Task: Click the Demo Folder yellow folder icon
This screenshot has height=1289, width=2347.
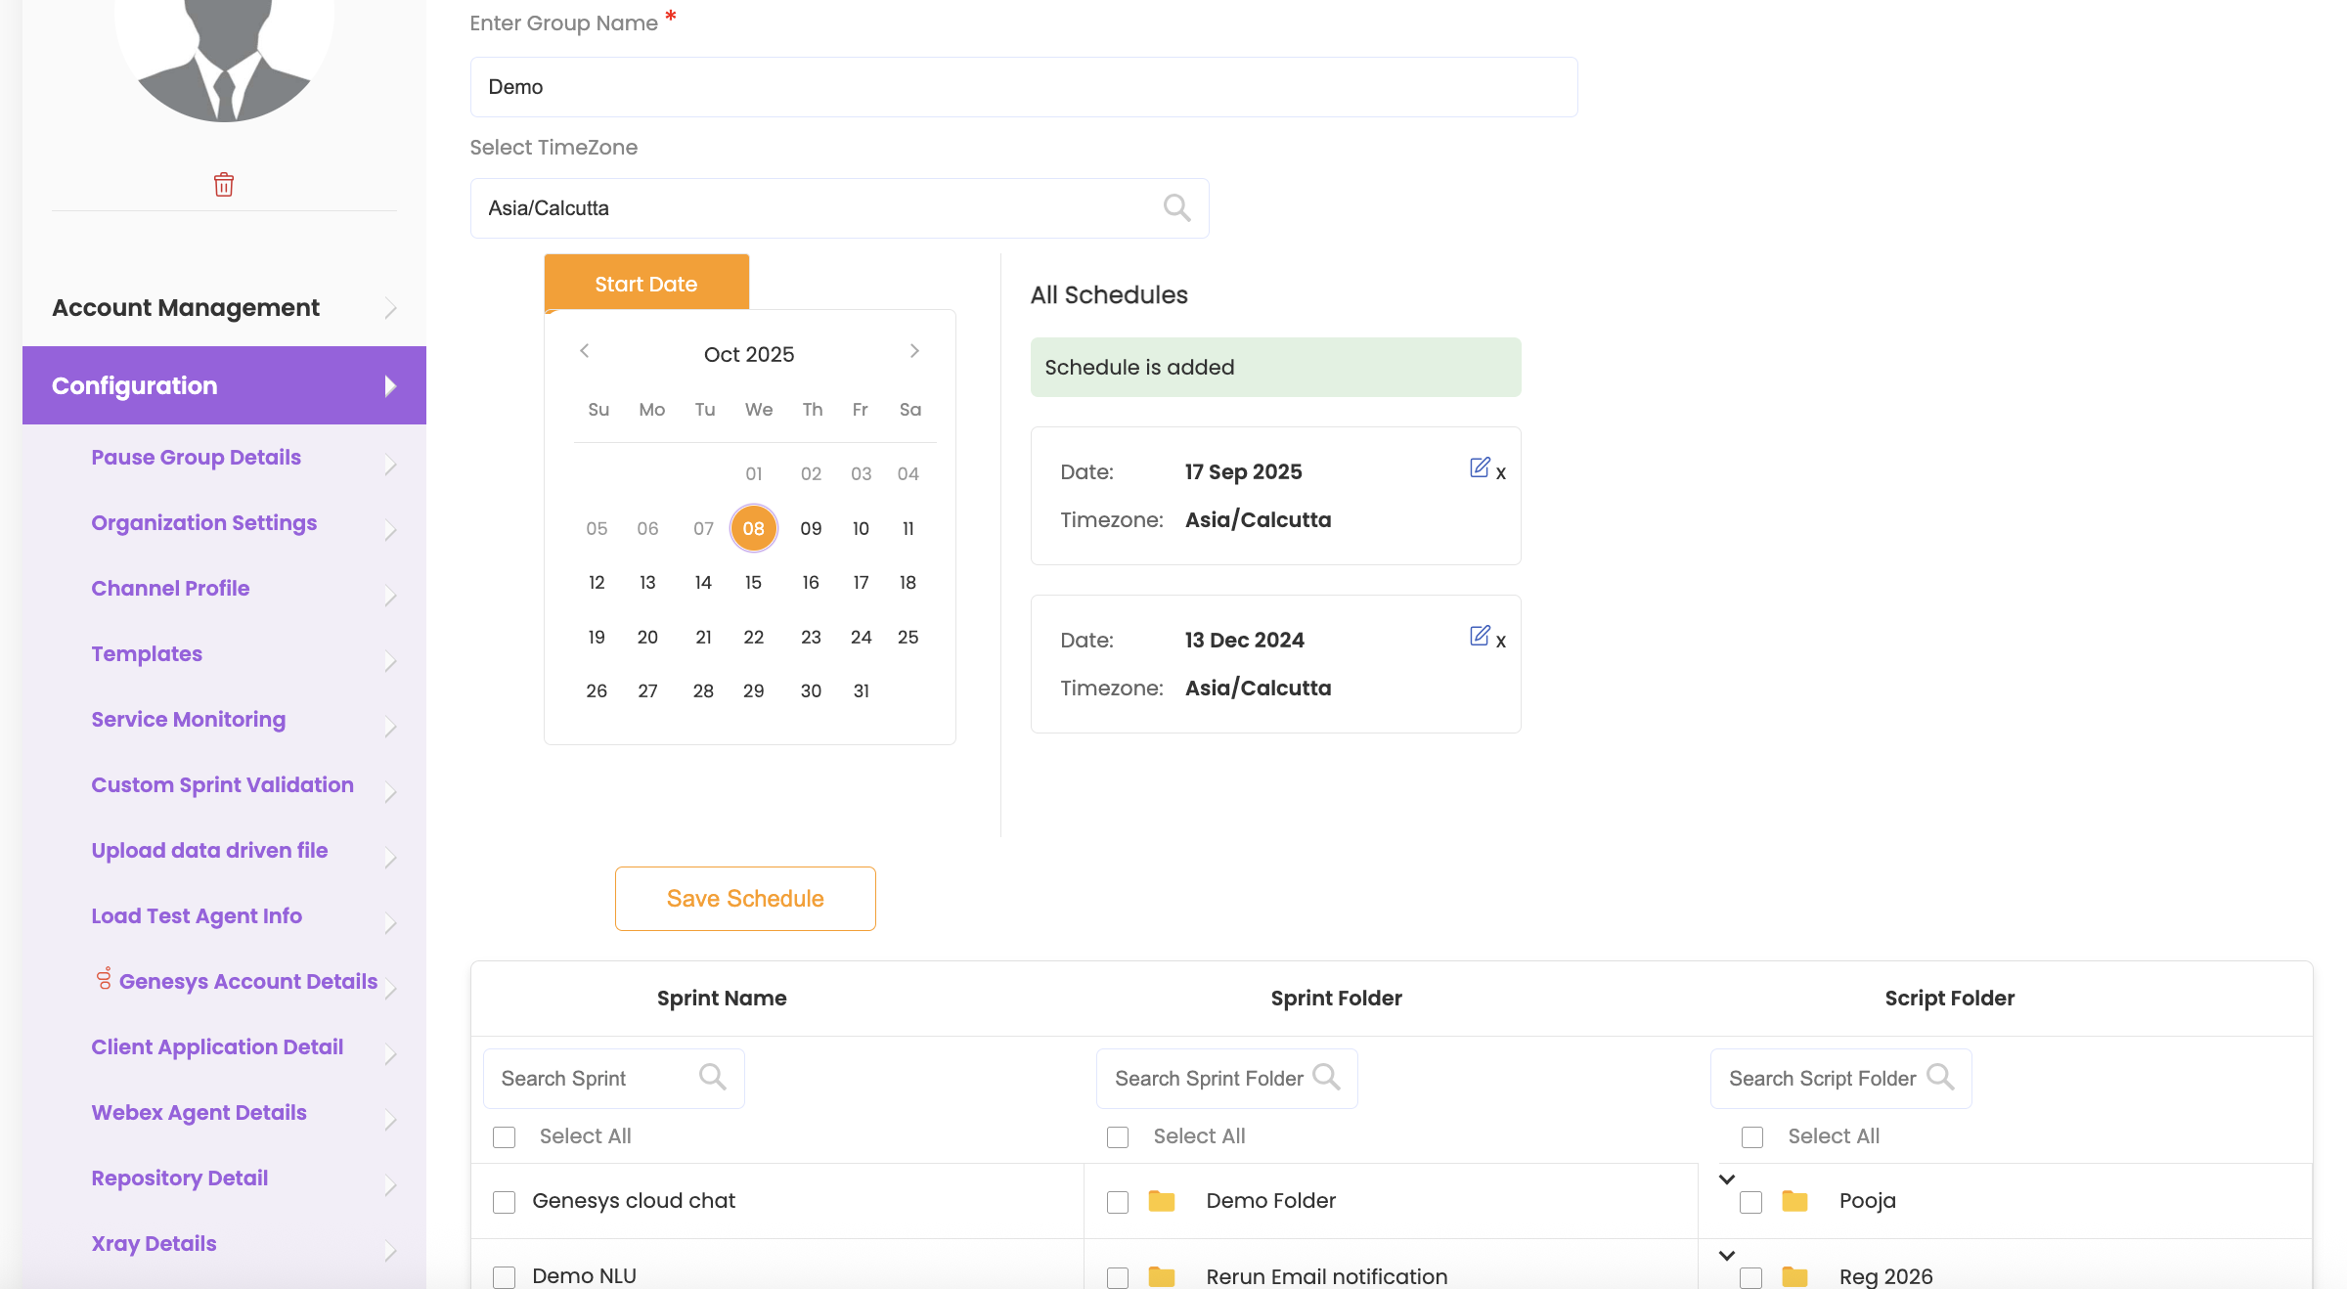Action: click(1162, 1201)
